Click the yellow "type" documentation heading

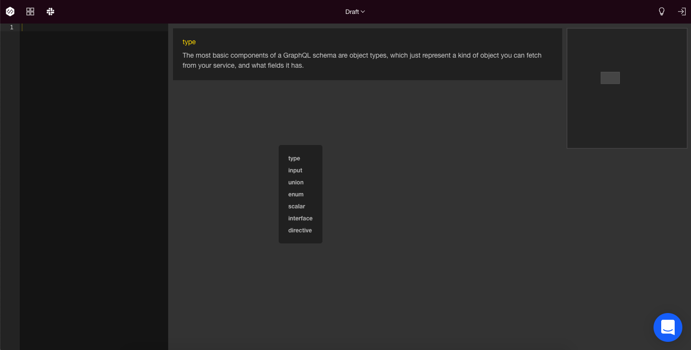pyautogui.click(x=189, y=42)
